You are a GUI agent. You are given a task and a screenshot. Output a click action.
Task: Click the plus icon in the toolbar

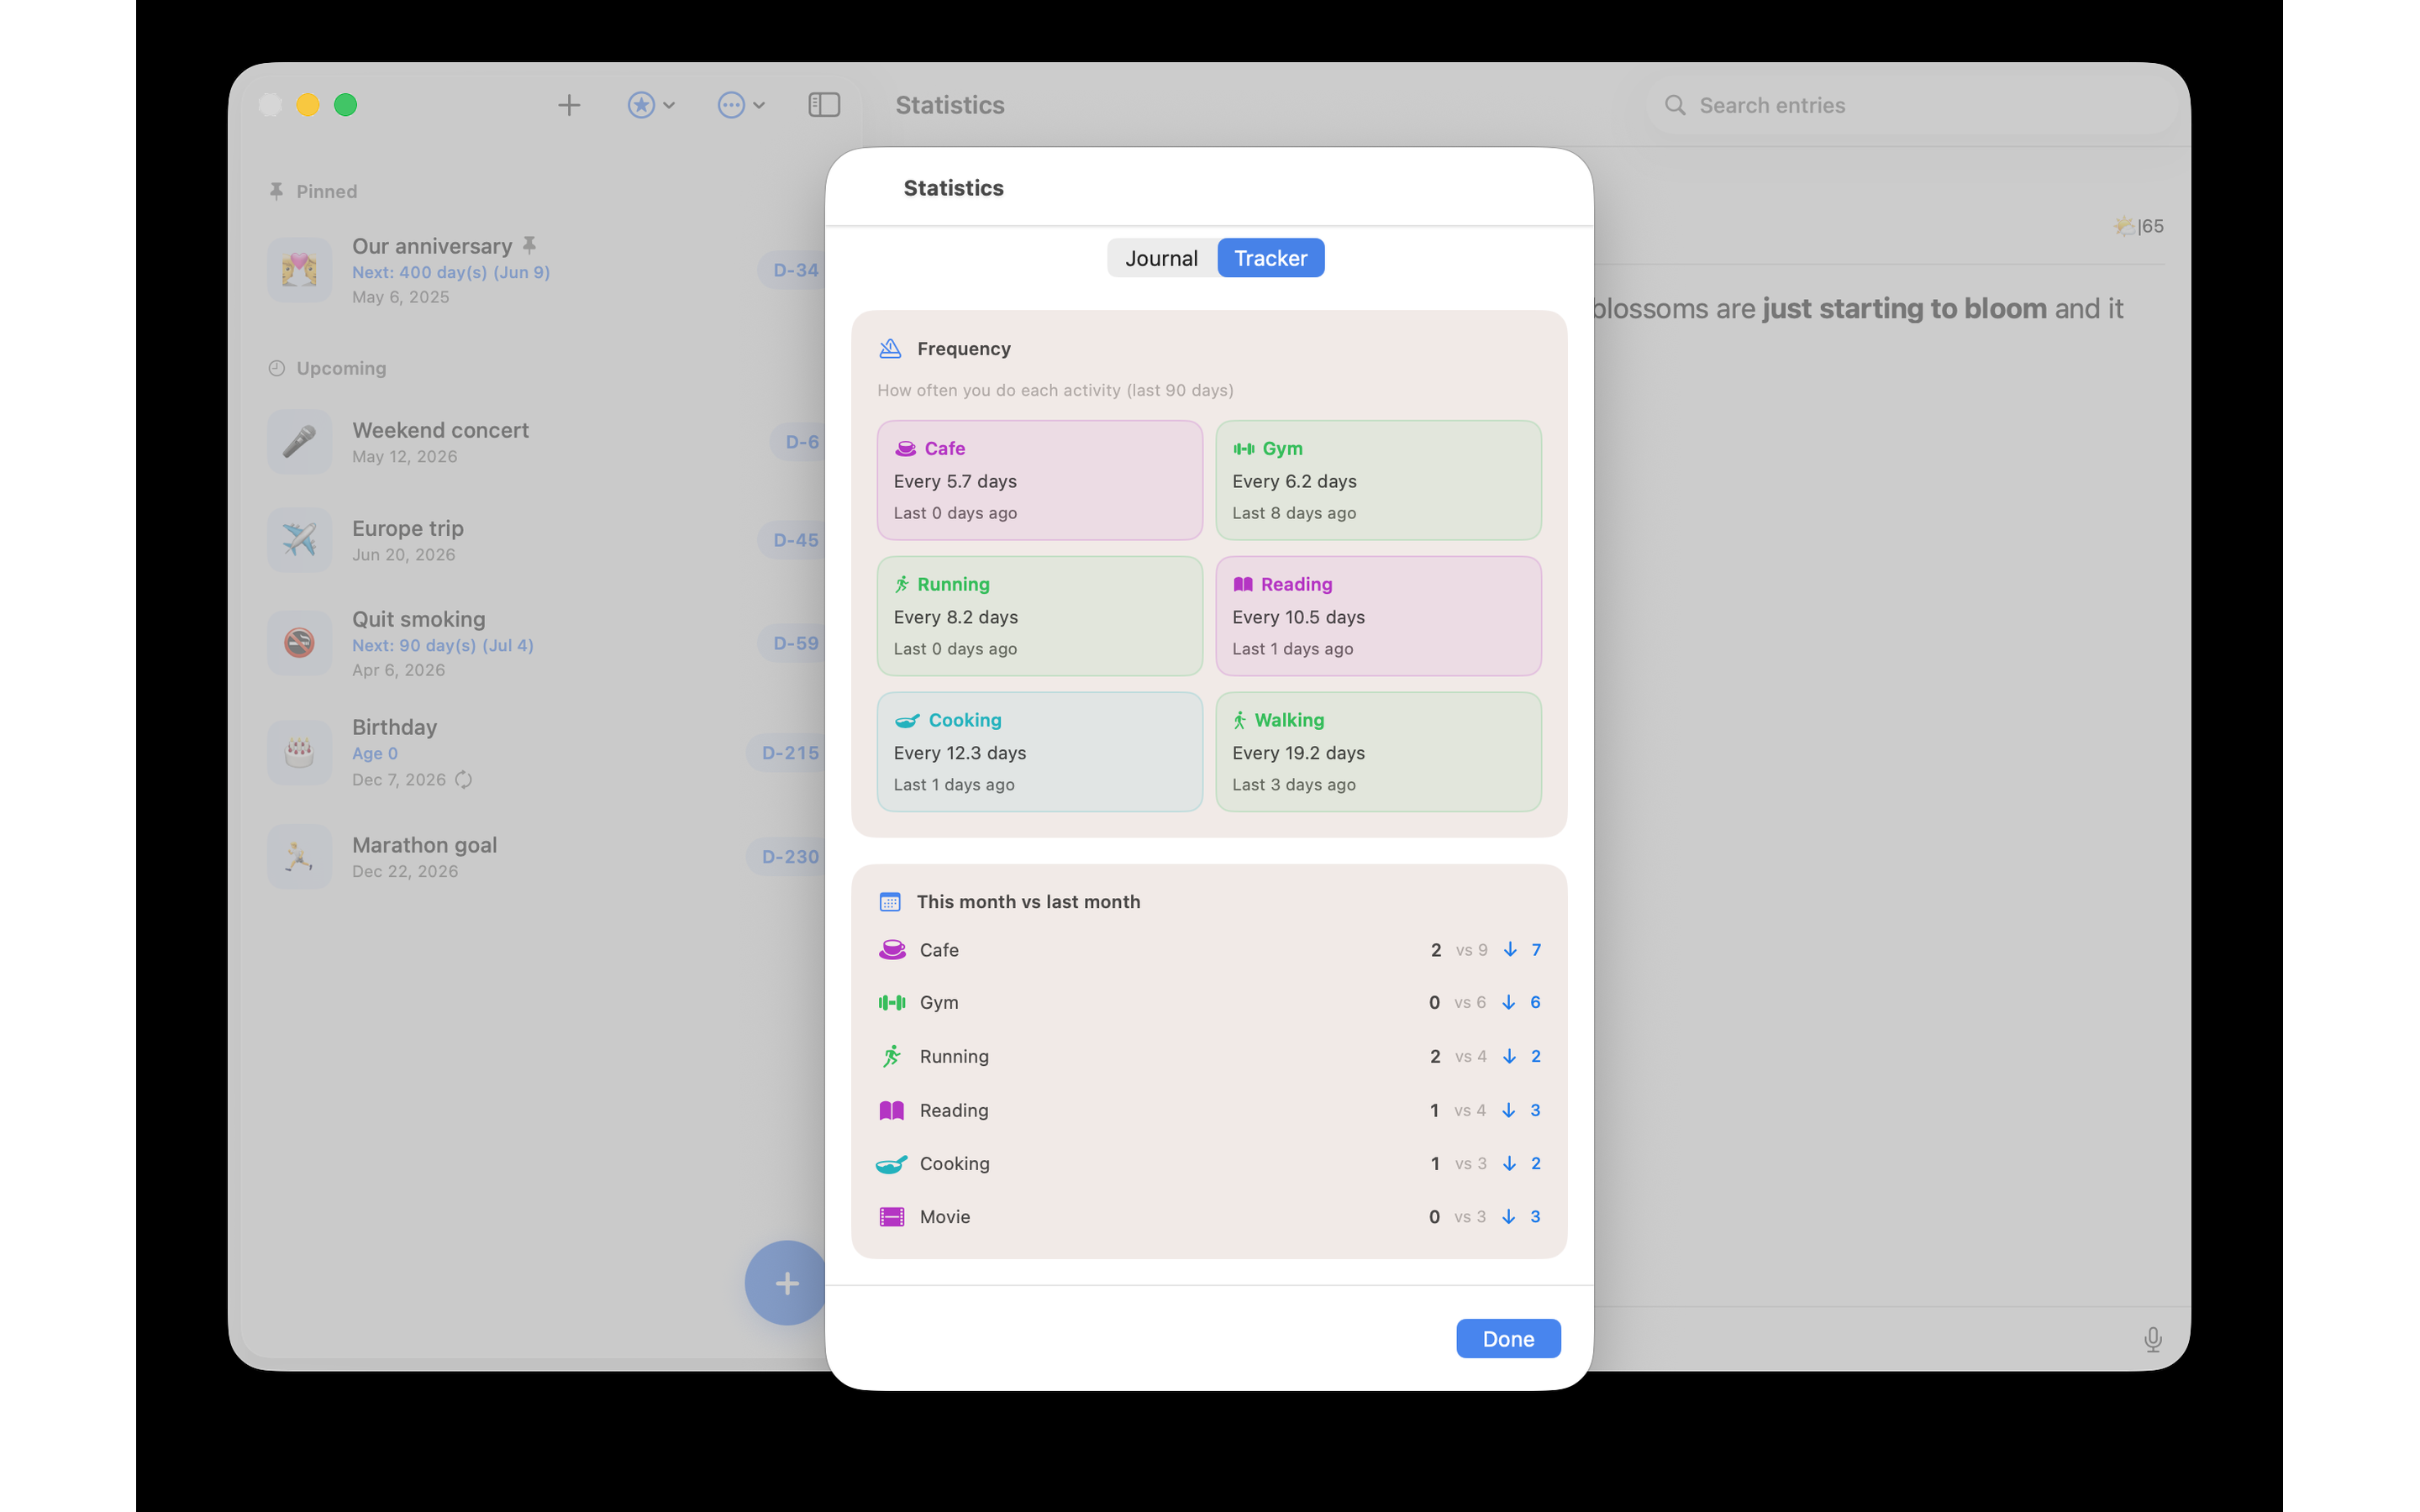click(x=568, y=105)
